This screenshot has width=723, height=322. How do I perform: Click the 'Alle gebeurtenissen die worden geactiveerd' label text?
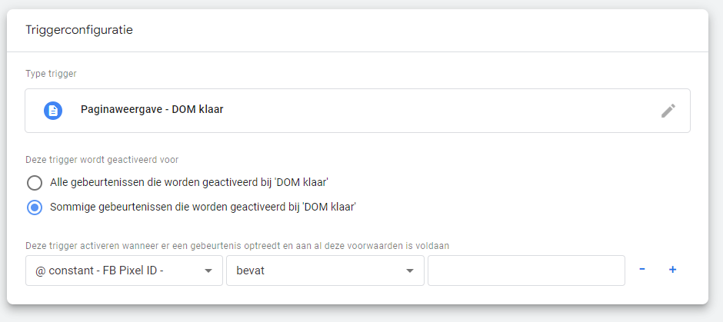189,182
